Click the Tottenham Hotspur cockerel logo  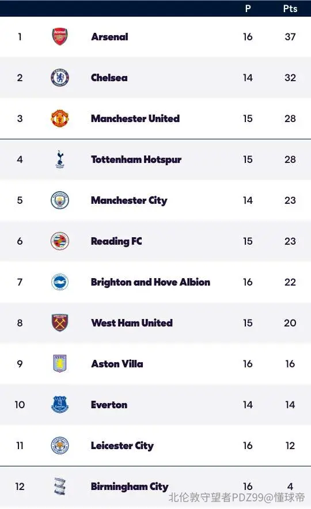pos(60,159)
